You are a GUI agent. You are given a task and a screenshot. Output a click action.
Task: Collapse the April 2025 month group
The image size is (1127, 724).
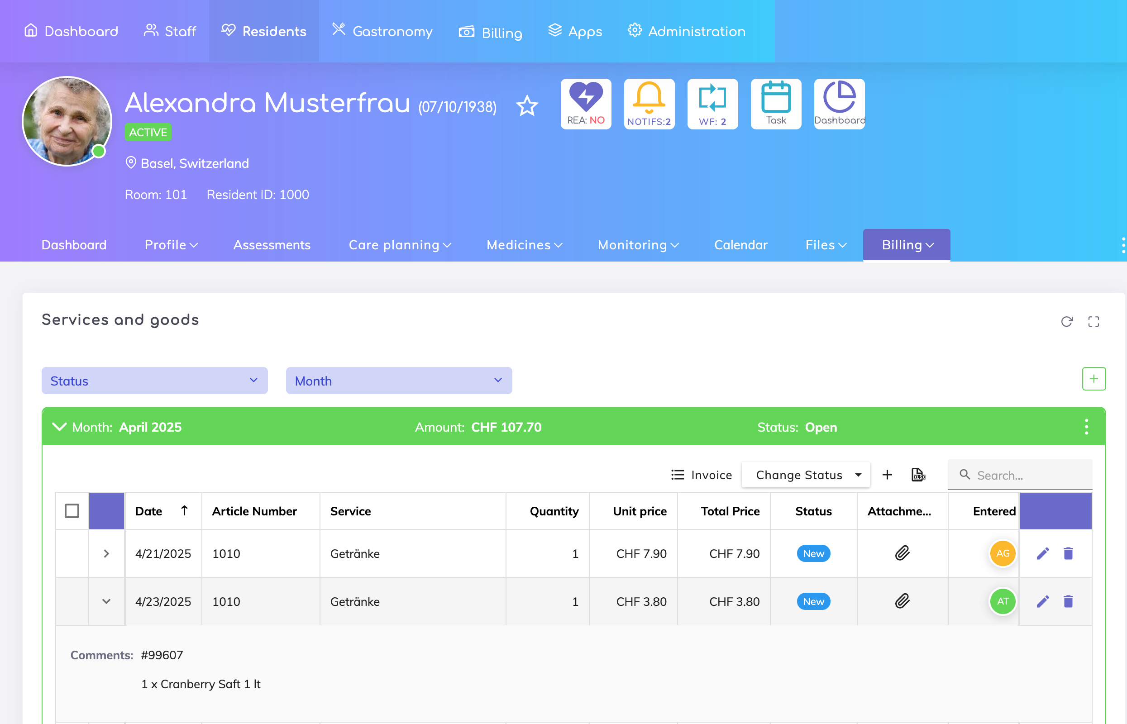[59, 427]
